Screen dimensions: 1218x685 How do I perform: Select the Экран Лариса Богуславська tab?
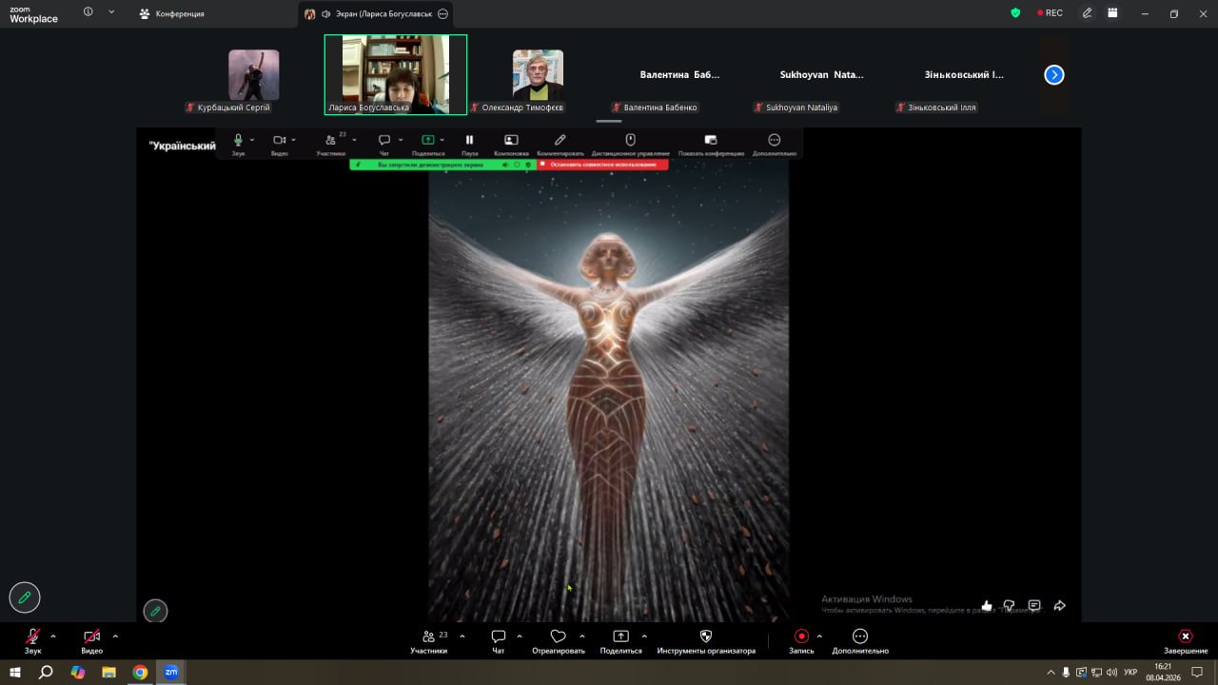[x=376, y=14]
